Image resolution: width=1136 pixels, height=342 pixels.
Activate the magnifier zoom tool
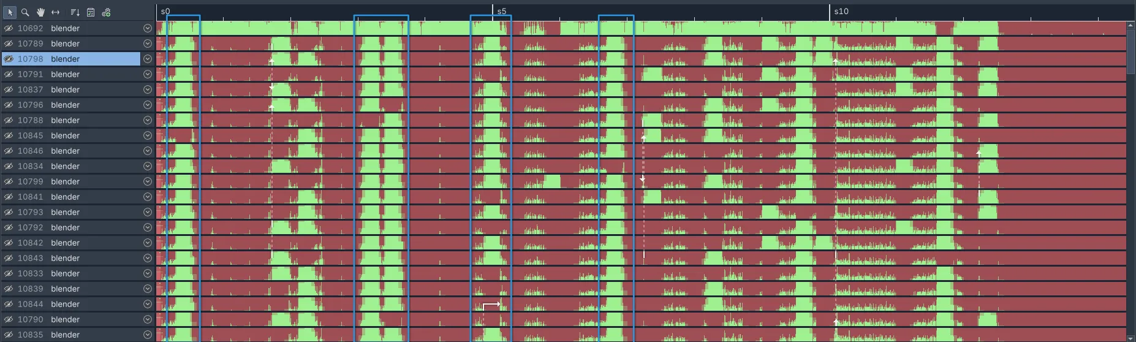(x=25, y=12)
